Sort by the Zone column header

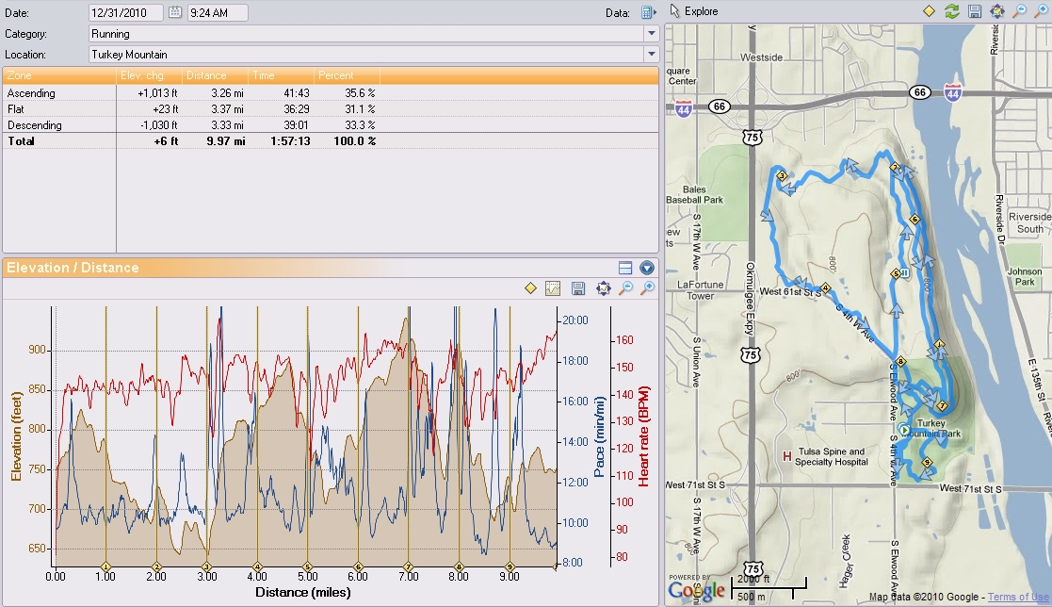(59, 75)
